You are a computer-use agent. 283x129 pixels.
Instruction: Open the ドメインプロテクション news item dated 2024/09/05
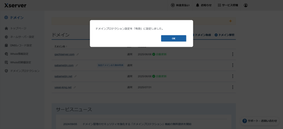click(x=137, y=124)
